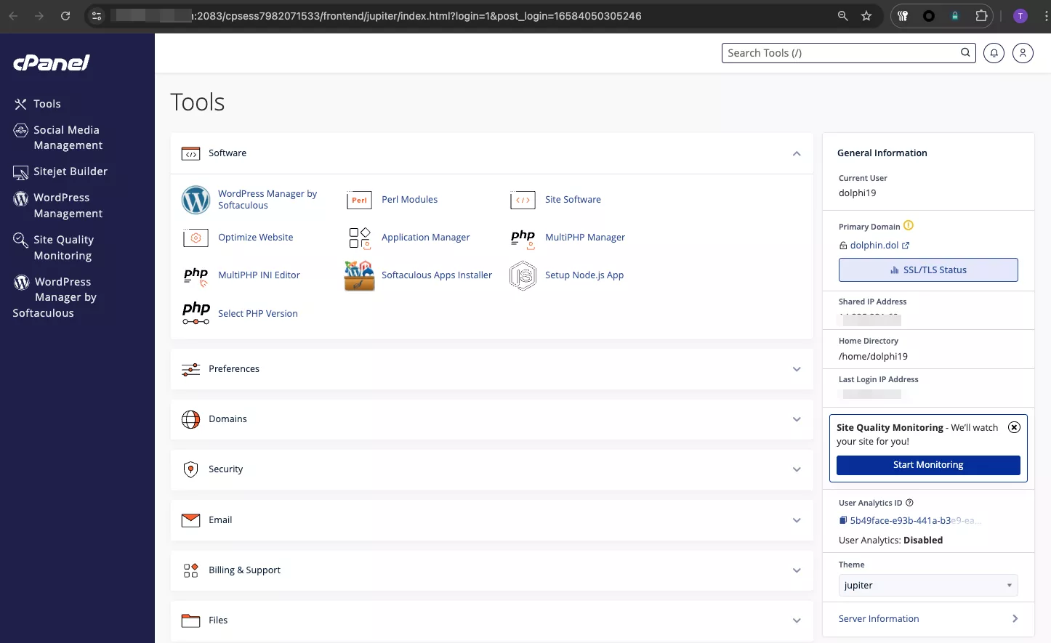
Task: Open the Theme dropdown showing jupiter
Action: pyautogui.click(x=927, y=586)
